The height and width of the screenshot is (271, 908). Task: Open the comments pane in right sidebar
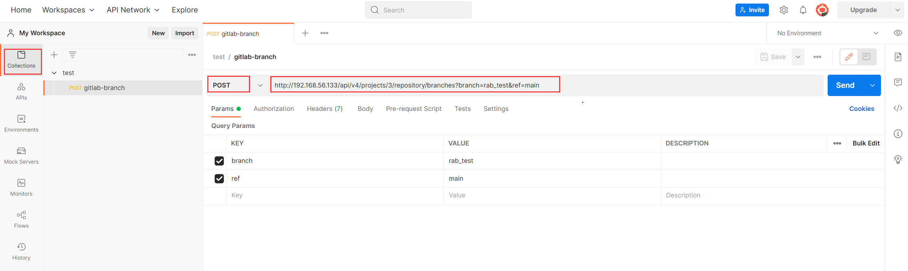[x=898, y=83]
